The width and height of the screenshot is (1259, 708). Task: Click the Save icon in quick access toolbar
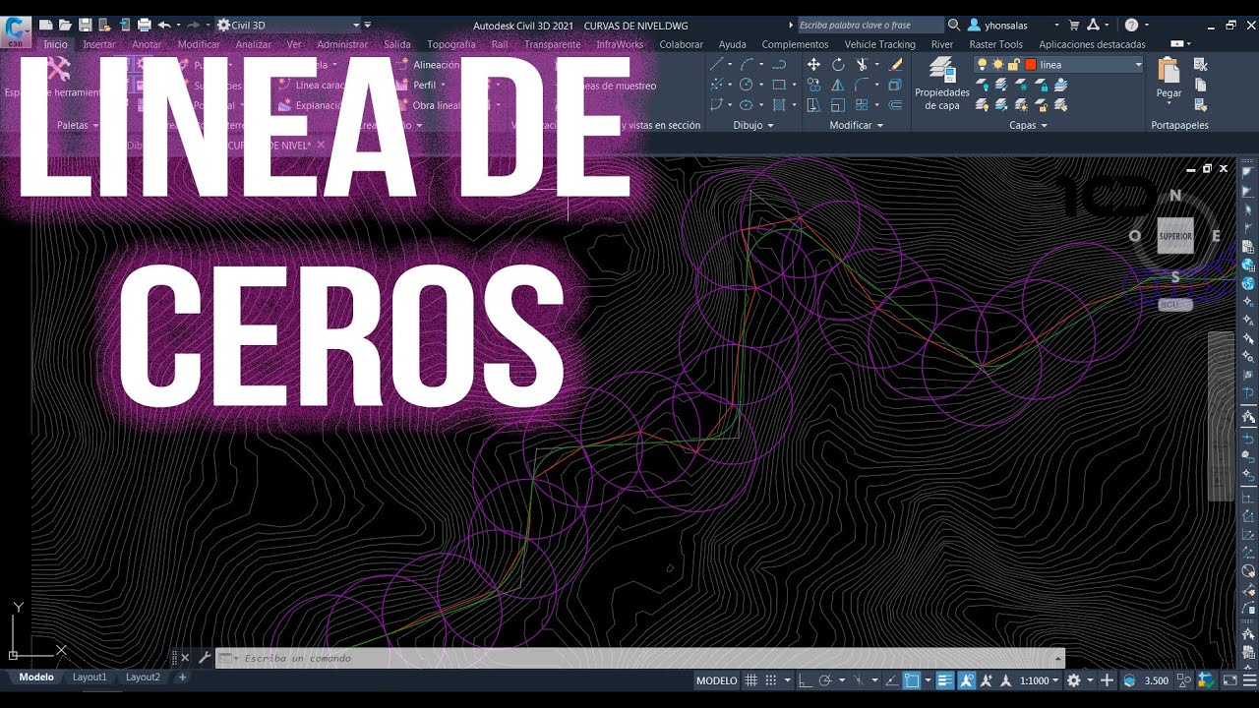coord(86,25)
